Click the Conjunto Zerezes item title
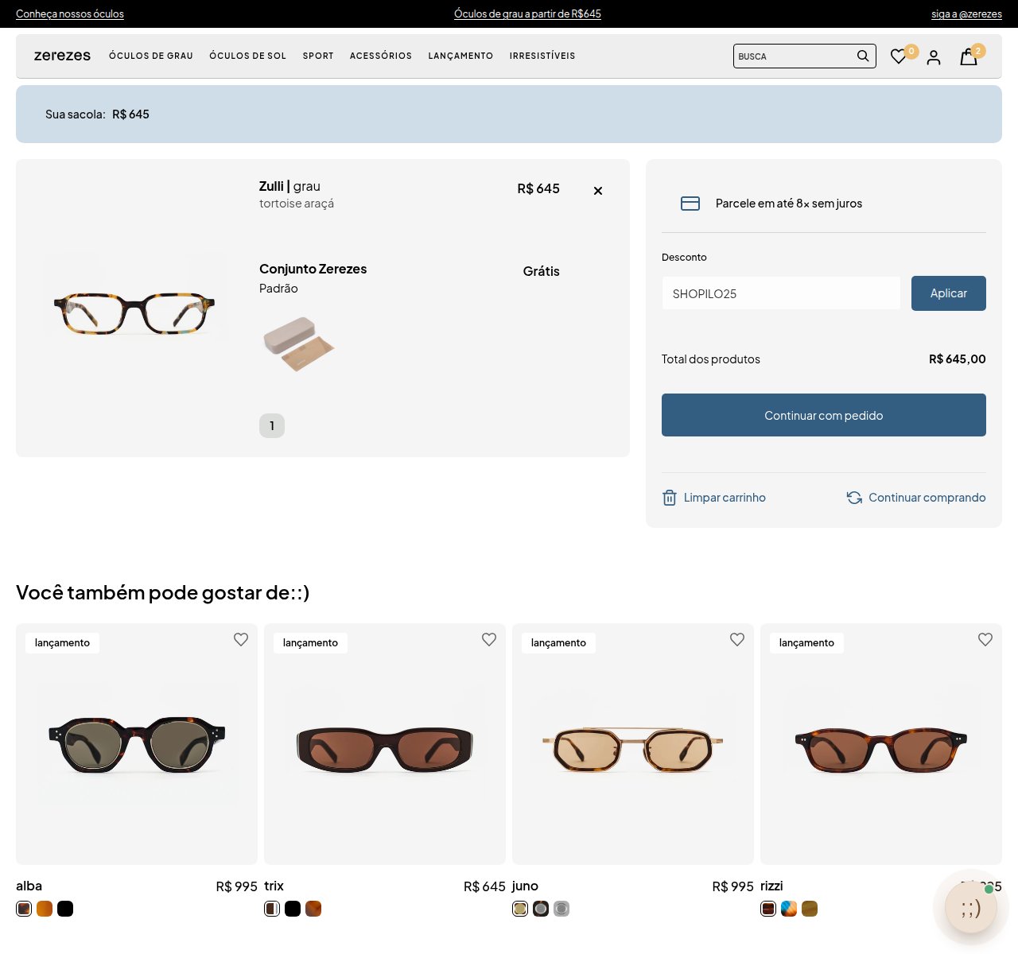Image resolution: width=1018 pixels, height=954 pixels. [x=313, y=269]
